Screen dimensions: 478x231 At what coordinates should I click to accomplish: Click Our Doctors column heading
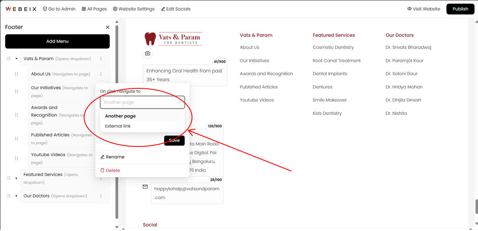pos(400,35)
